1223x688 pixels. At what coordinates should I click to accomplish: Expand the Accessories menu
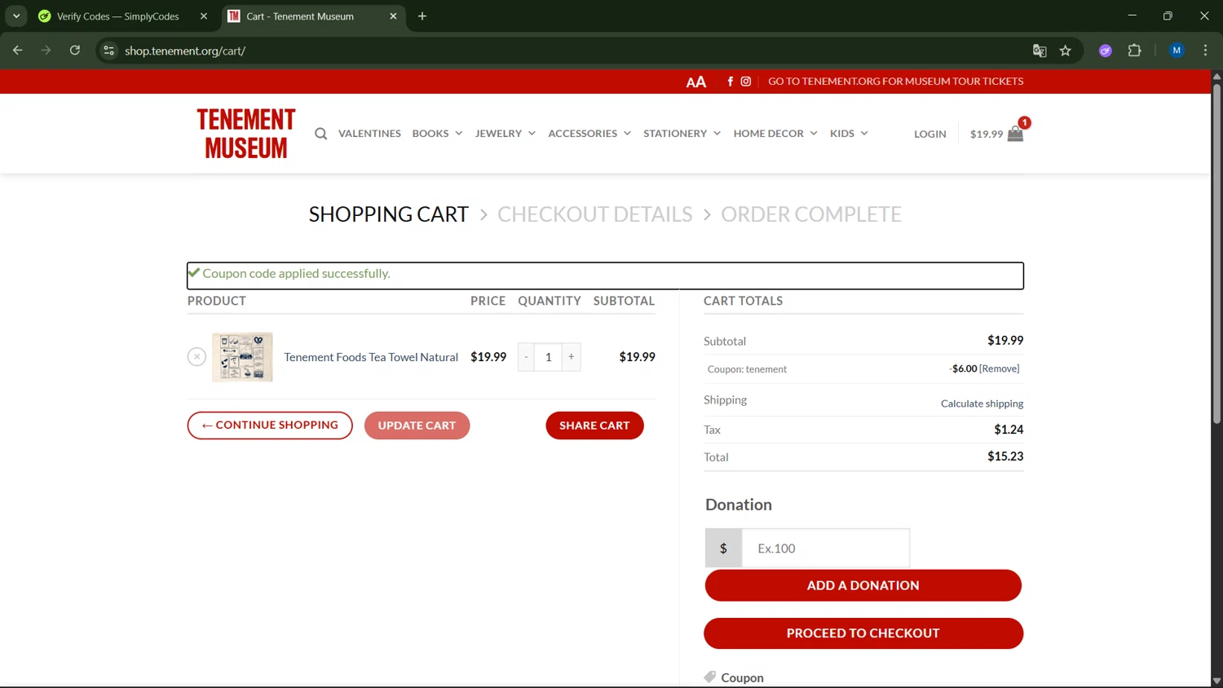click(x=589, y=134)
